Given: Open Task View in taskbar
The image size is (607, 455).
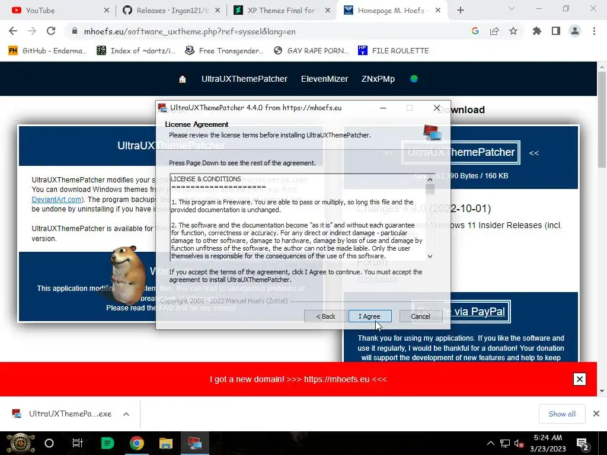Looking at the screenshot, I should (x=78, y=443).
